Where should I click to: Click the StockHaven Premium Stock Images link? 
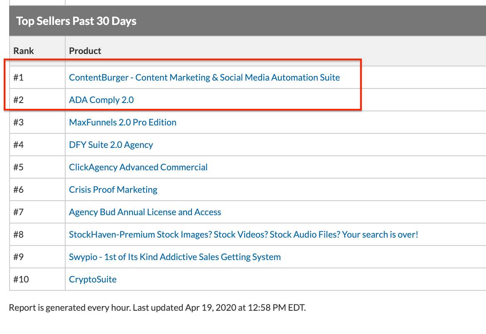pyautogui.click(x=243, y=234)
